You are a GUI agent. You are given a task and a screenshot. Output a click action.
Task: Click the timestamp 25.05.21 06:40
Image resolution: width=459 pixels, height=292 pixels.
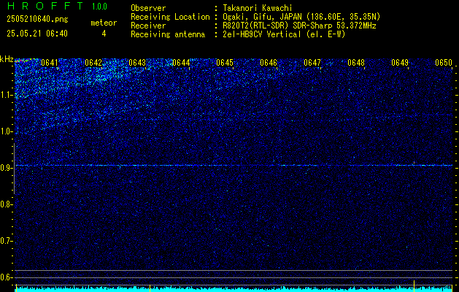[37, 34]
